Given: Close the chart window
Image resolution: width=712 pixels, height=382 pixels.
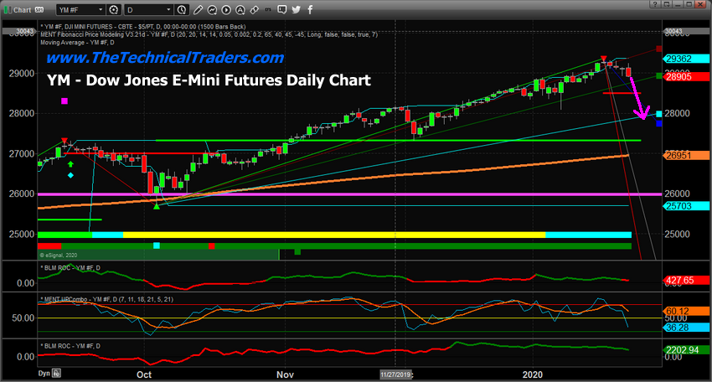Looking at the screenshot, I should (x=700, y=4).
